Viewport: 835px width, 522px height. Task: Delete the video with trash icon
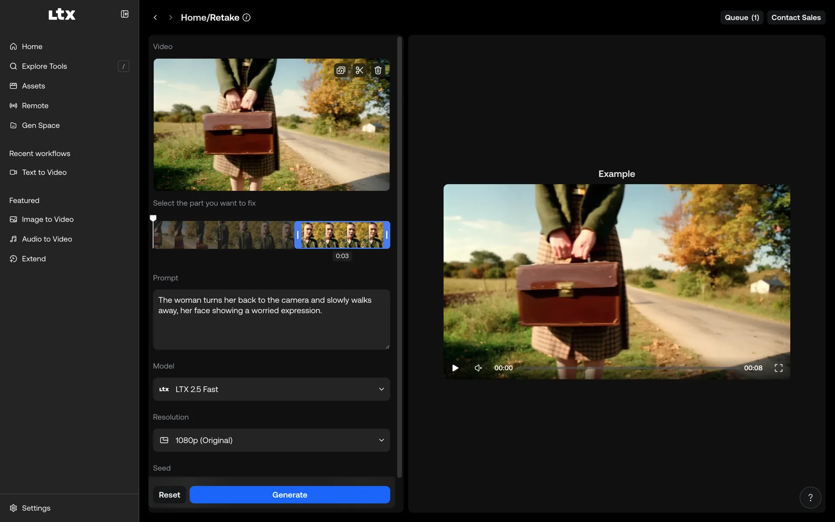378,70
